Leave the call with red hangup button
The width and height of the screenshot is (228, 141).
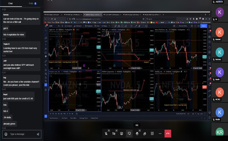pos(168,134)
